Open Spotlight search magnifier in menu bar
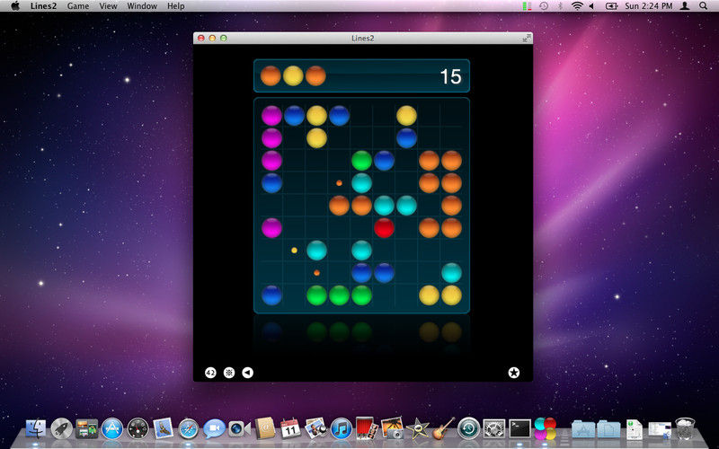Viewport: 719px width, 449px height. click(x=703, y=6)
